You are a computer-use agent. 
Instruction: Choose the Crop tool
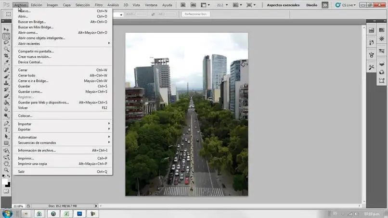(x=7, y=56)
